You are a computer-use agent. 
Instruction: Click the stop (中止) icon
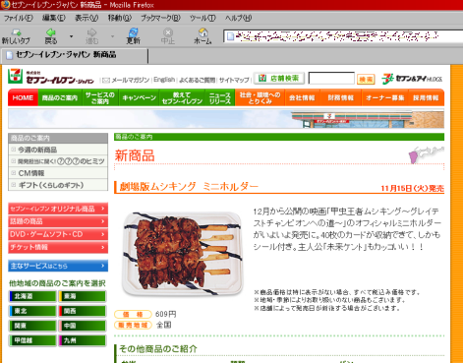[168, 32]
